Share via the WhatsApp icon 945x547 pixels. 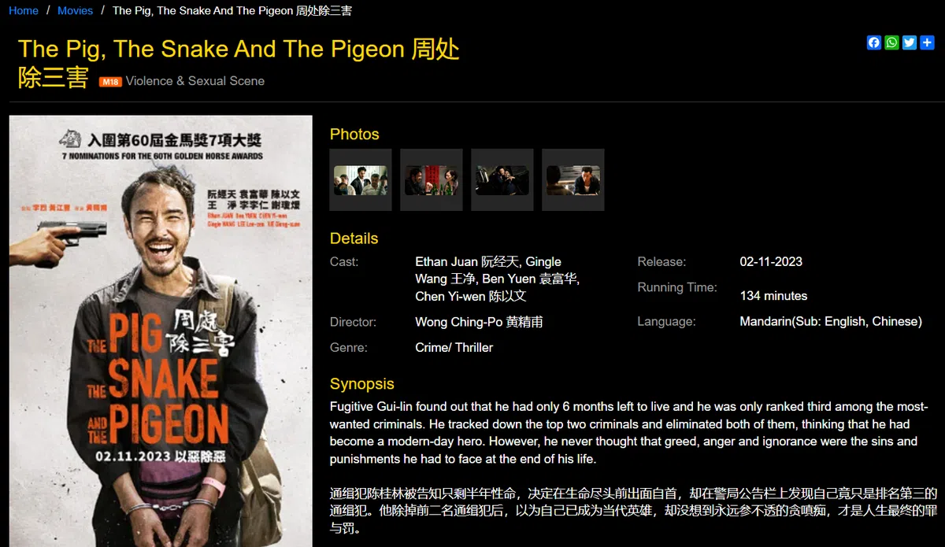pos(891,43)
